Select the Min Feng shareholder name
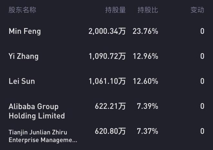The width and height of the screenshot is (213, 150). click(x=25, y=31)
